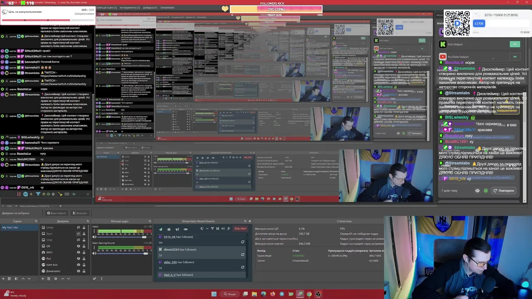Add a new source with the plus icon
532x299 pixels.
[x=43, y=279]
